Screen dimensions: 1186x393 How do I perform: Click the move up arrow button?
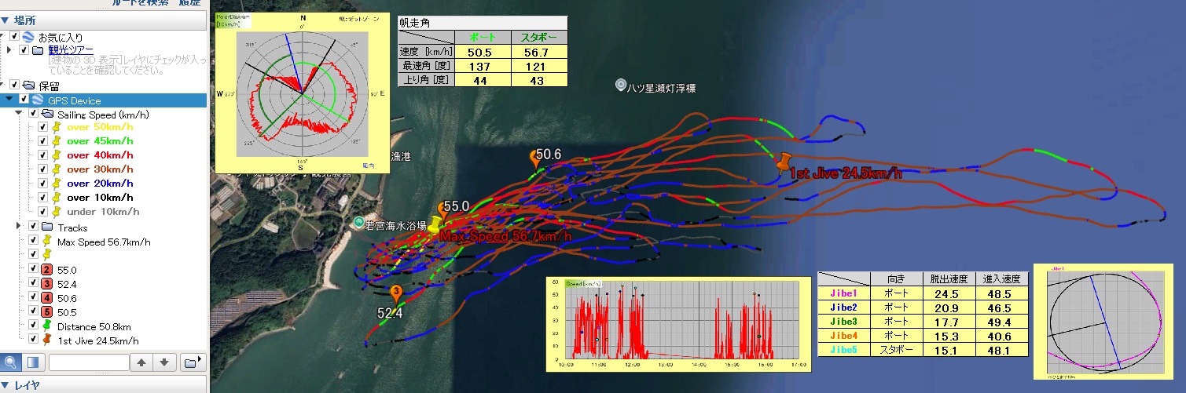point(141,362)
